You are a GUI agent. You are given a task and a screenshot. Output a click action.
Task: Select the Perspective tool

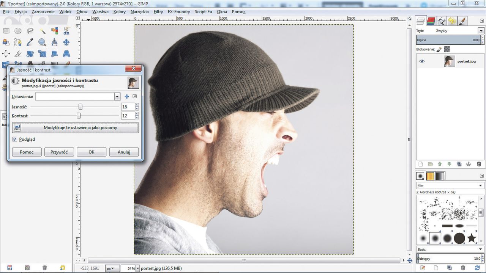(x=66, y=54)
